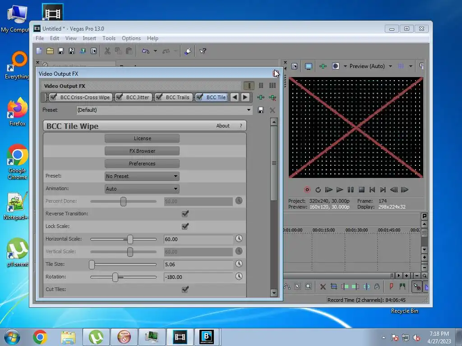Open the View menu
The image size is (462, 346).
coord(71,38)
